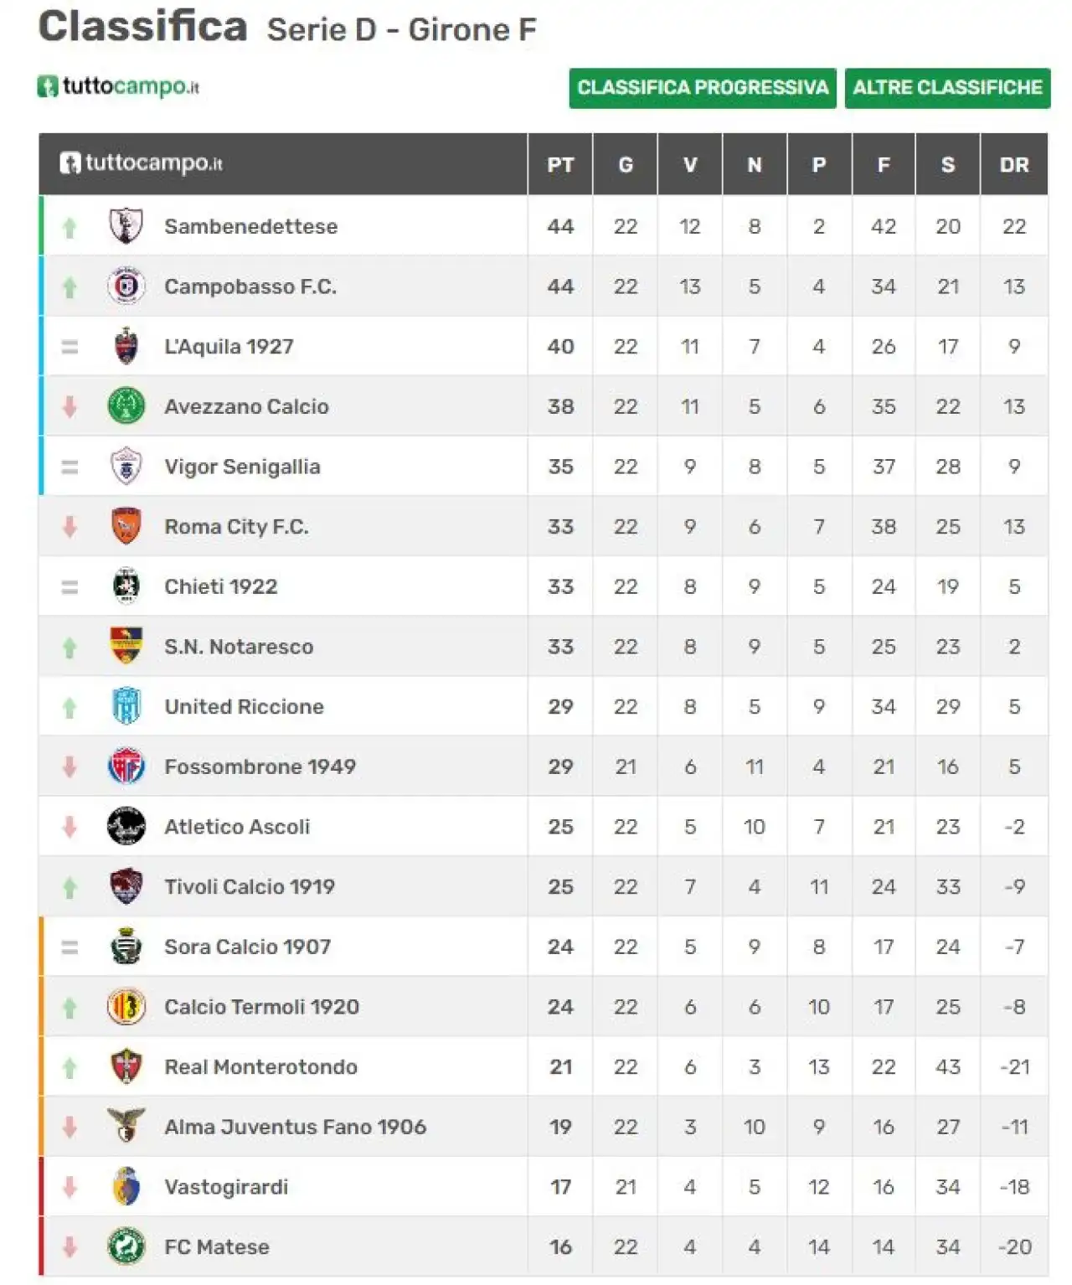The image size is (1072, 1285).
Task: Sort the table by DR column
Action: pos(1014,165)
